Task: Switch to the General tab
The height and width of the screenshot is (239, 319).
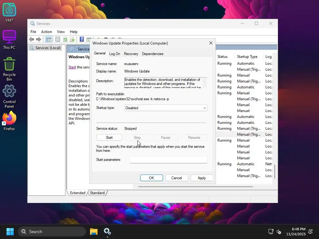Action: coord(100,54)
